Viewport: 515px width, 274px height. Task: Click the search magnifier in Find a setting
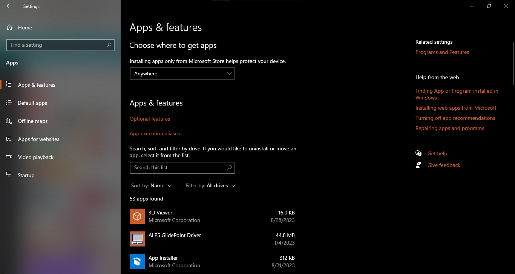pyautogui.click(x=109, y=45)
